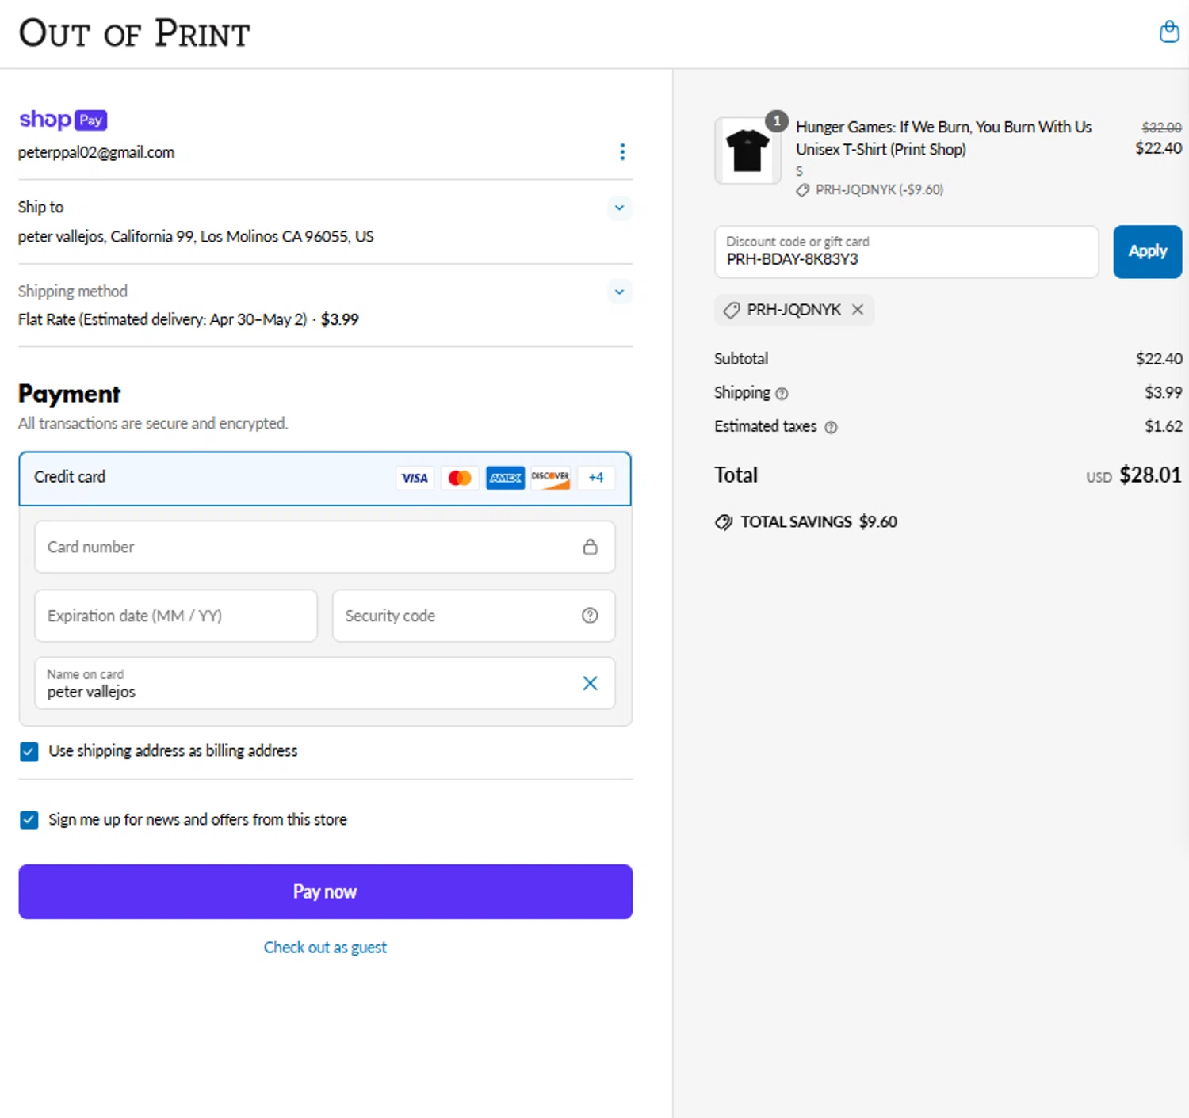Image resolution: width=1189 pixels, height=1118 pixels.
Task: Click the tag icon on PRH-JQDNYK chip
Action: (x=732, y=310)
